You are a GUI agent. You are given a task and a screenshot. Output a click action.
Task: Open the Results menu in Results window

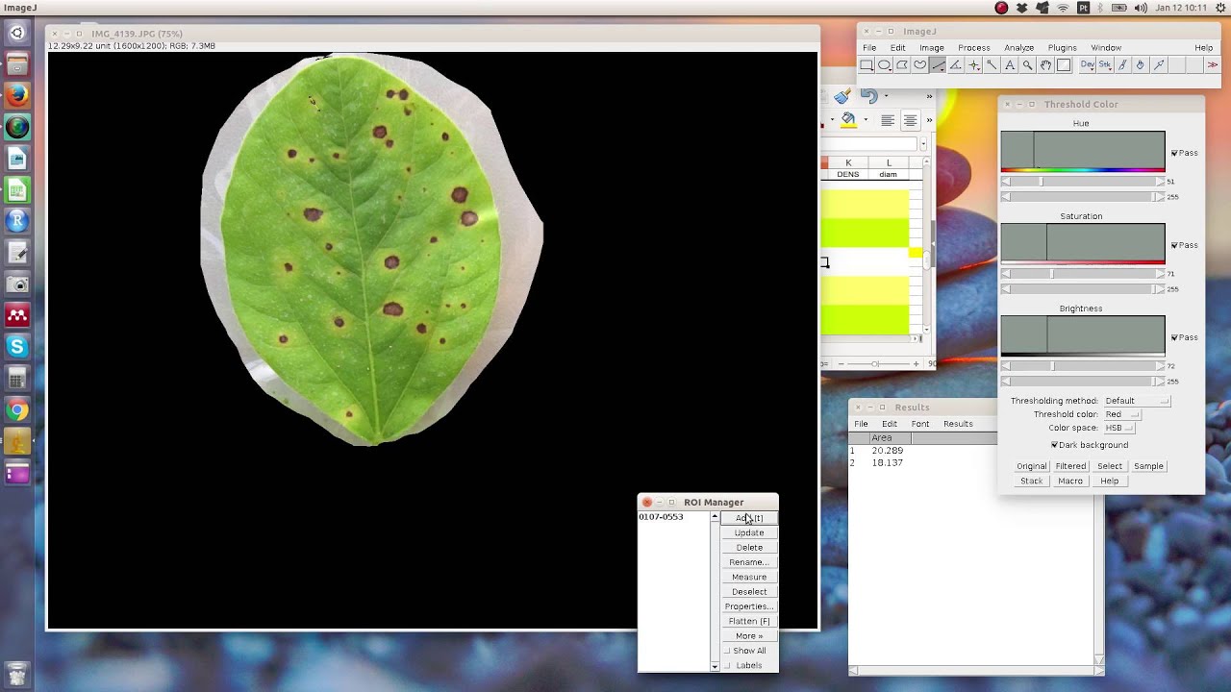click(x=958, y=424)
